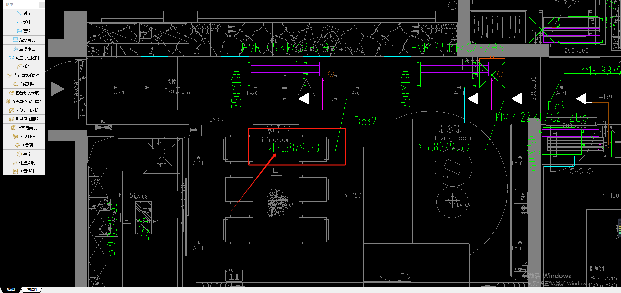Viewport: 621px width, 293px height.
Task: Click the Bedroom label text
Action: pos(604,278)
